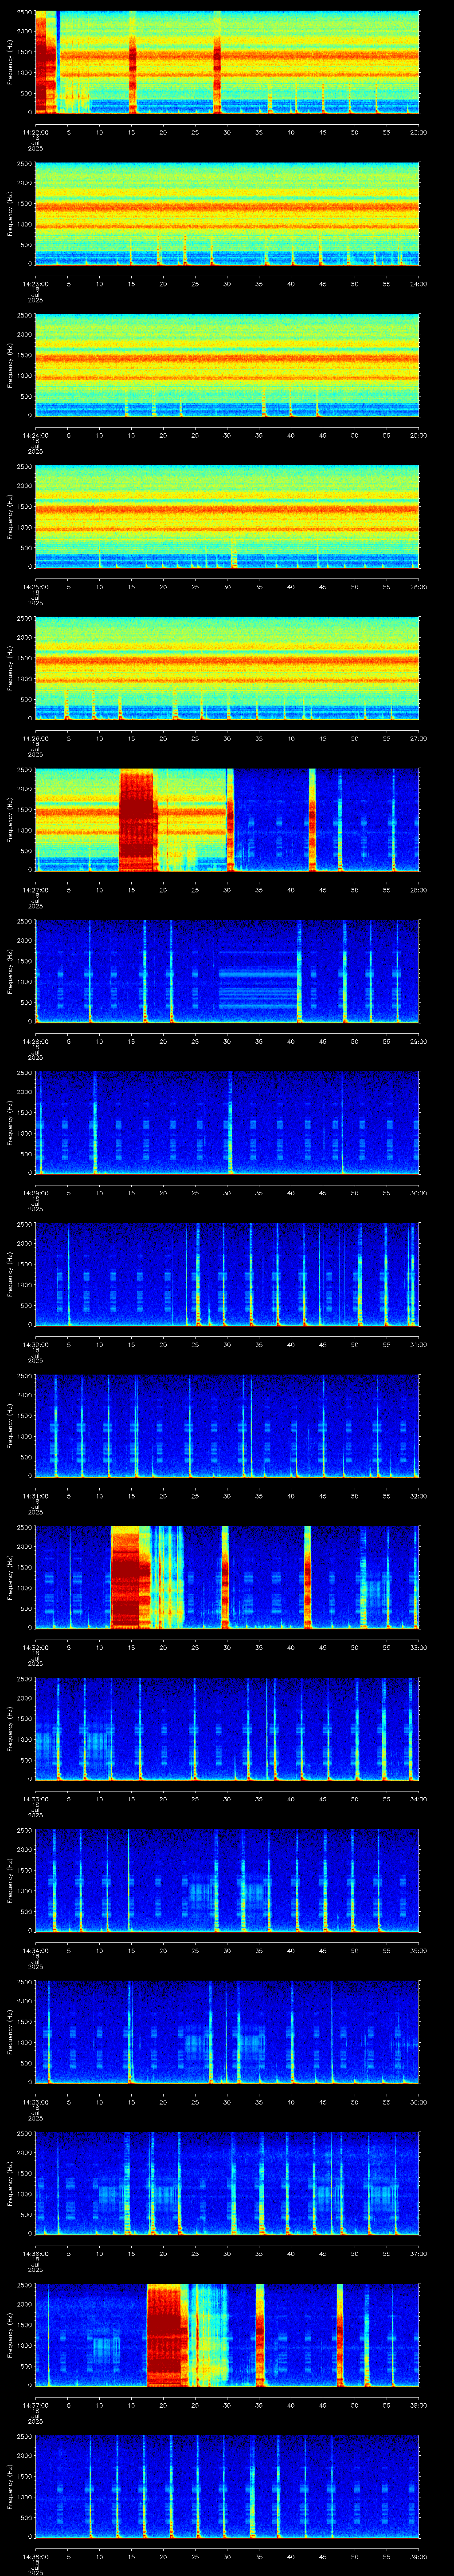Click the "14:29:00" start time label
This screenshot has height=2576, width=454.
click(35, 1193)
